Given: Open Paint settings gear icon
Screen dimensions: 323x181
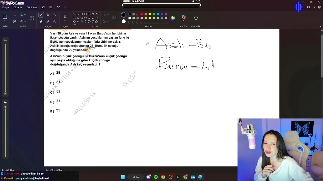Looking at the screenshot, I should point(320,7).
